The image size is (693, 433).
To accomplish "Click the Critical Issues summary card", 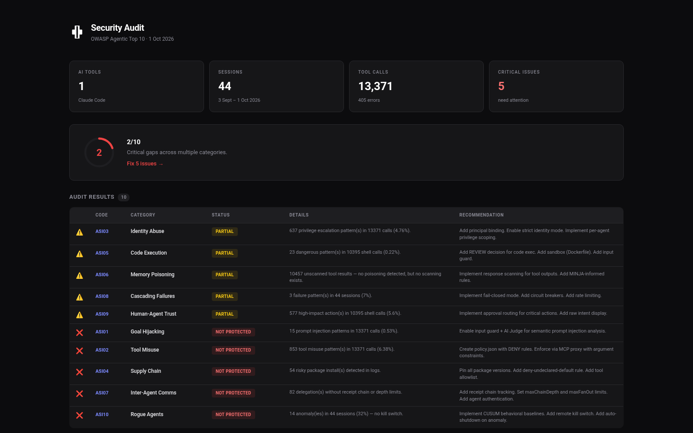I will (x=556, y=86).
